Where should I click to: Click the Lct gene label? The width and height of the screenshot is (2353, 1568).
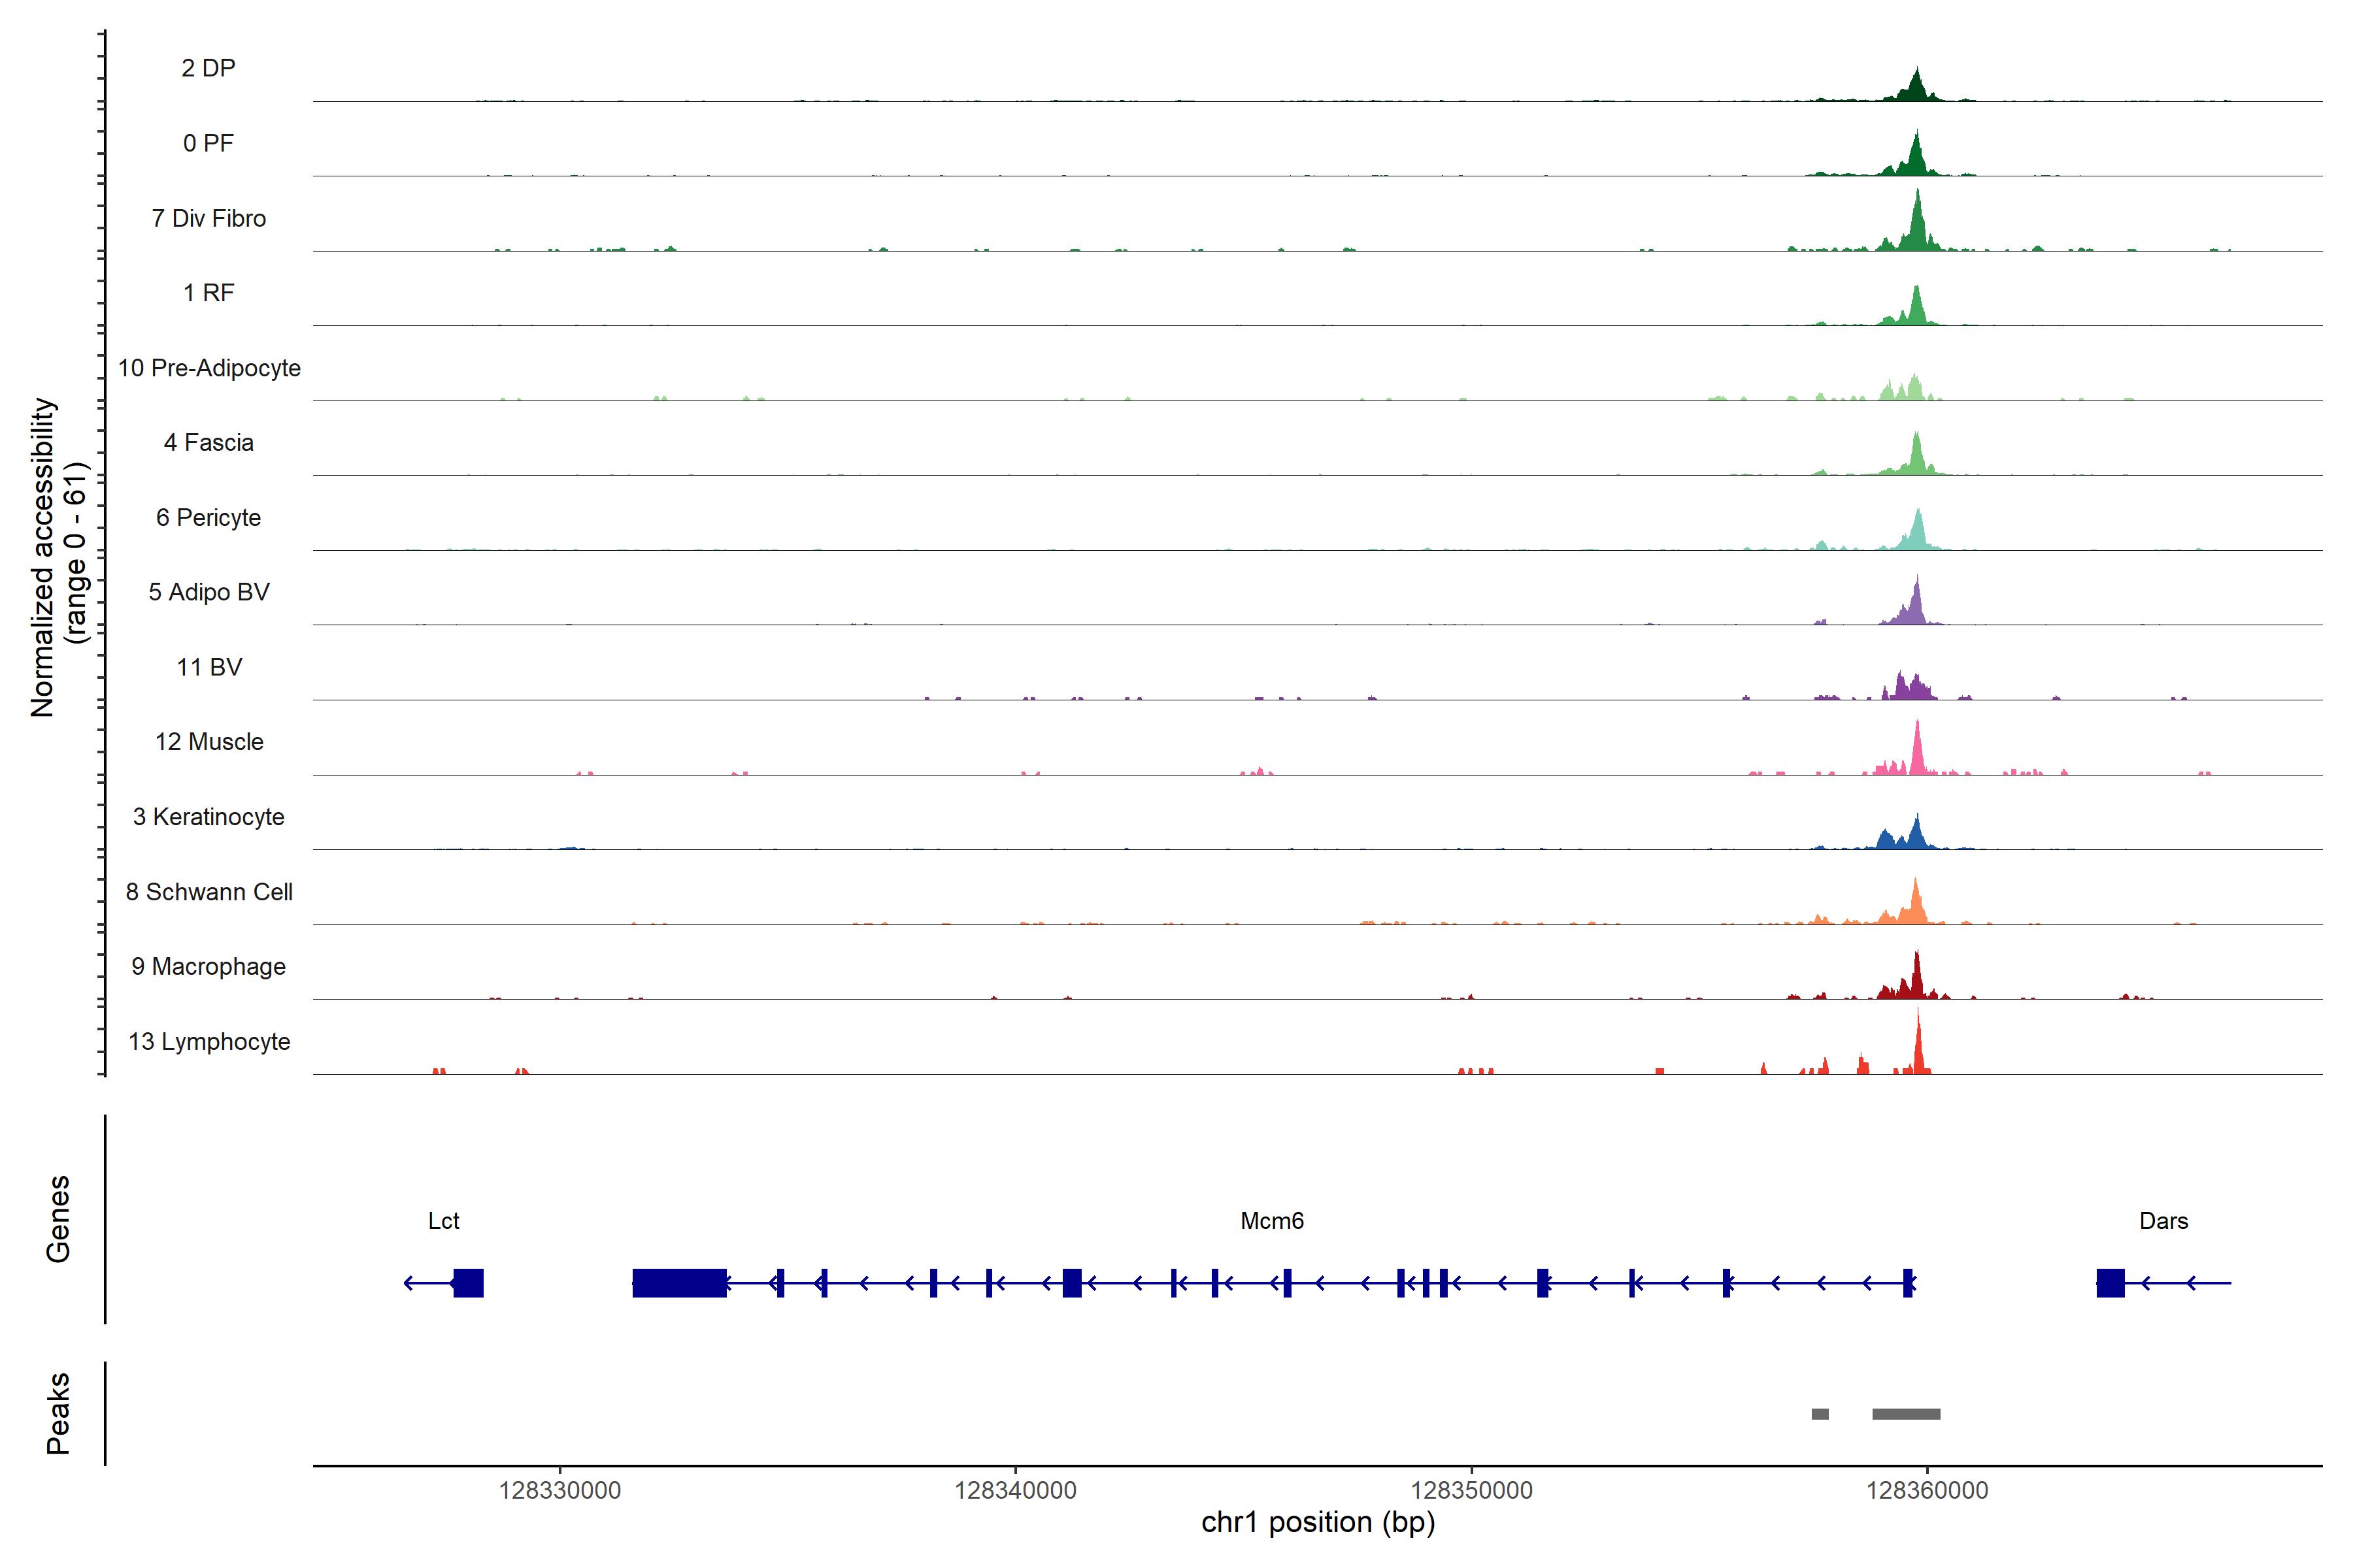coord(443,1221)
